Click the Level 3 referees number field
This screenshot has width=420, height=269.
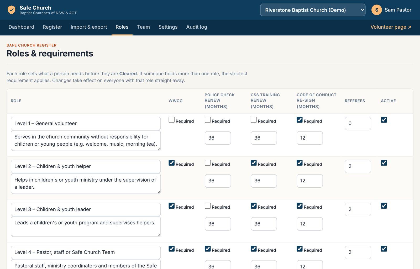[358, 209]
